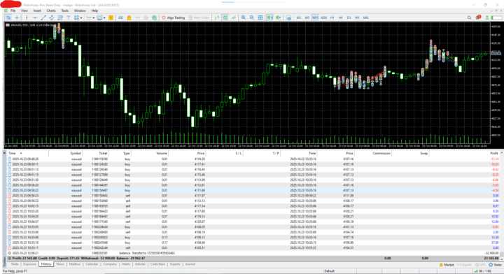The width and height of the screenshot is (504, 274).
Task: Click the Default profile in status bar
Action: pyautogui.click(x=330, y=271)
